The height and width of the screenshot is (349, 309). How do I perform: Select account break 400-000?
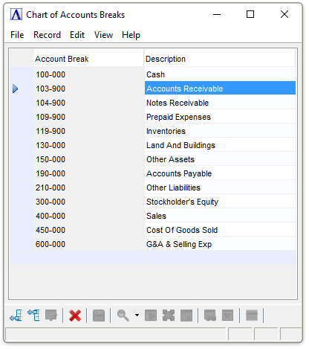(x=88, y=216)
